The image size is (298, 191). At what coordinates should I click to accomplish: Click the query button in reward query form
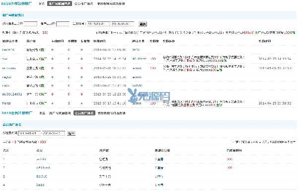coord(143,24)
